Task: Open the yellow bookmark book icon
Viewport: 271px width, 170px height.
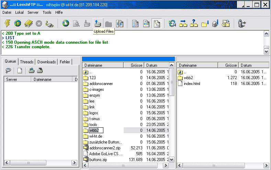Action: point(29,23)
